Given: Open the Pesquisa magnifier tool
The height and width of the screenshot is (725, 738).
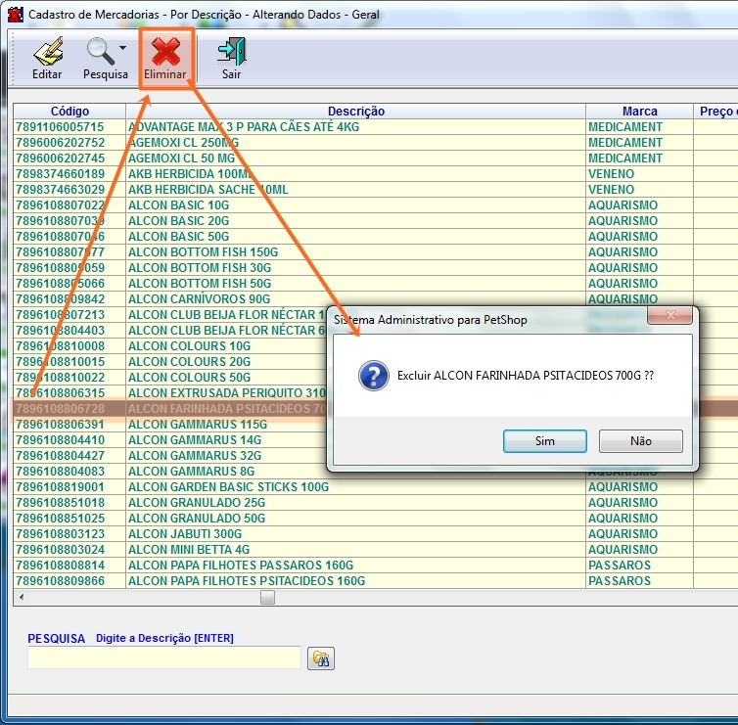Looking at the screenshot, I should click(x=100, y=51).
